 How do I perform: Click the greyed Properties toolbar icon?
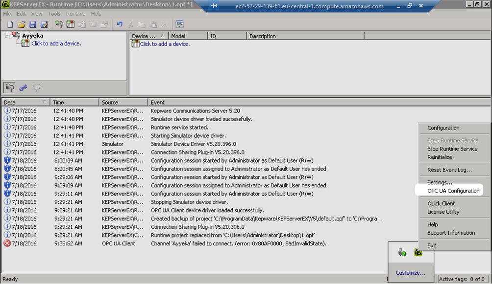104,24
